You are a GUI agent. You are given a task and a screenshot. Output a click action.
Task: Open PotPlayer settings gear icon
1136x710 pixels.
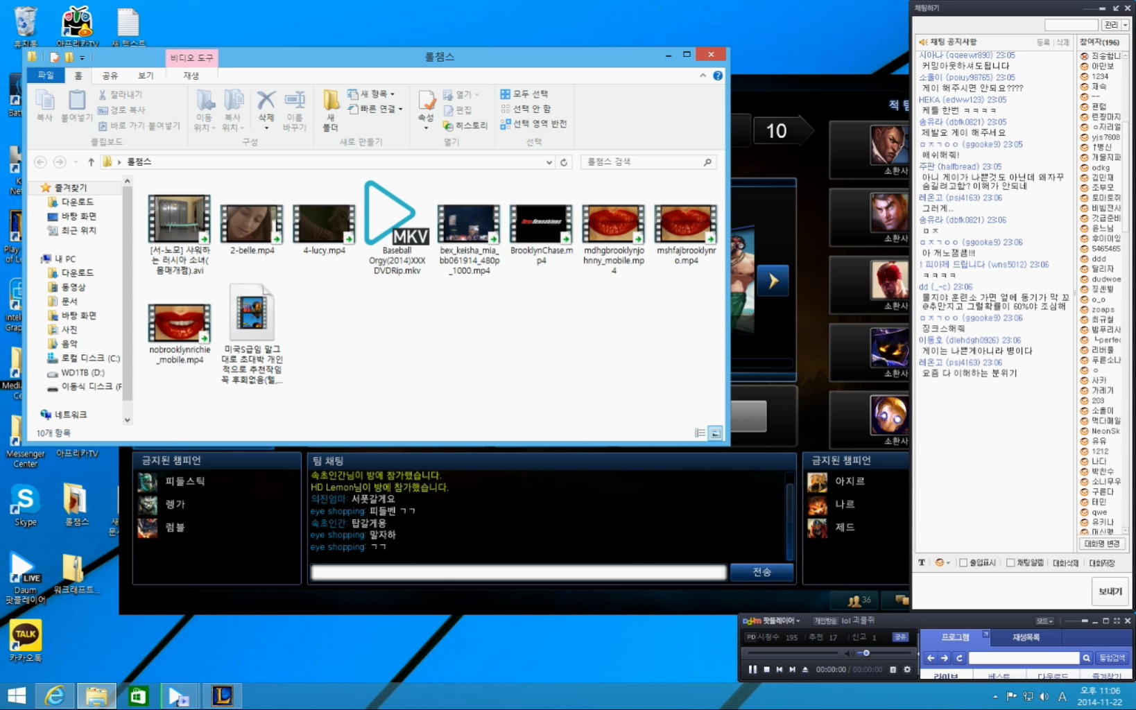click(x=907, y=670)
